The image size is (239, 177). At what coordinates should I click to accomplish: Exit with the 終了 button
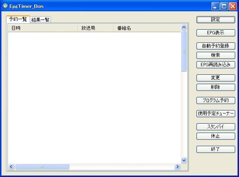pyautogui.click(x=216, y=149)
